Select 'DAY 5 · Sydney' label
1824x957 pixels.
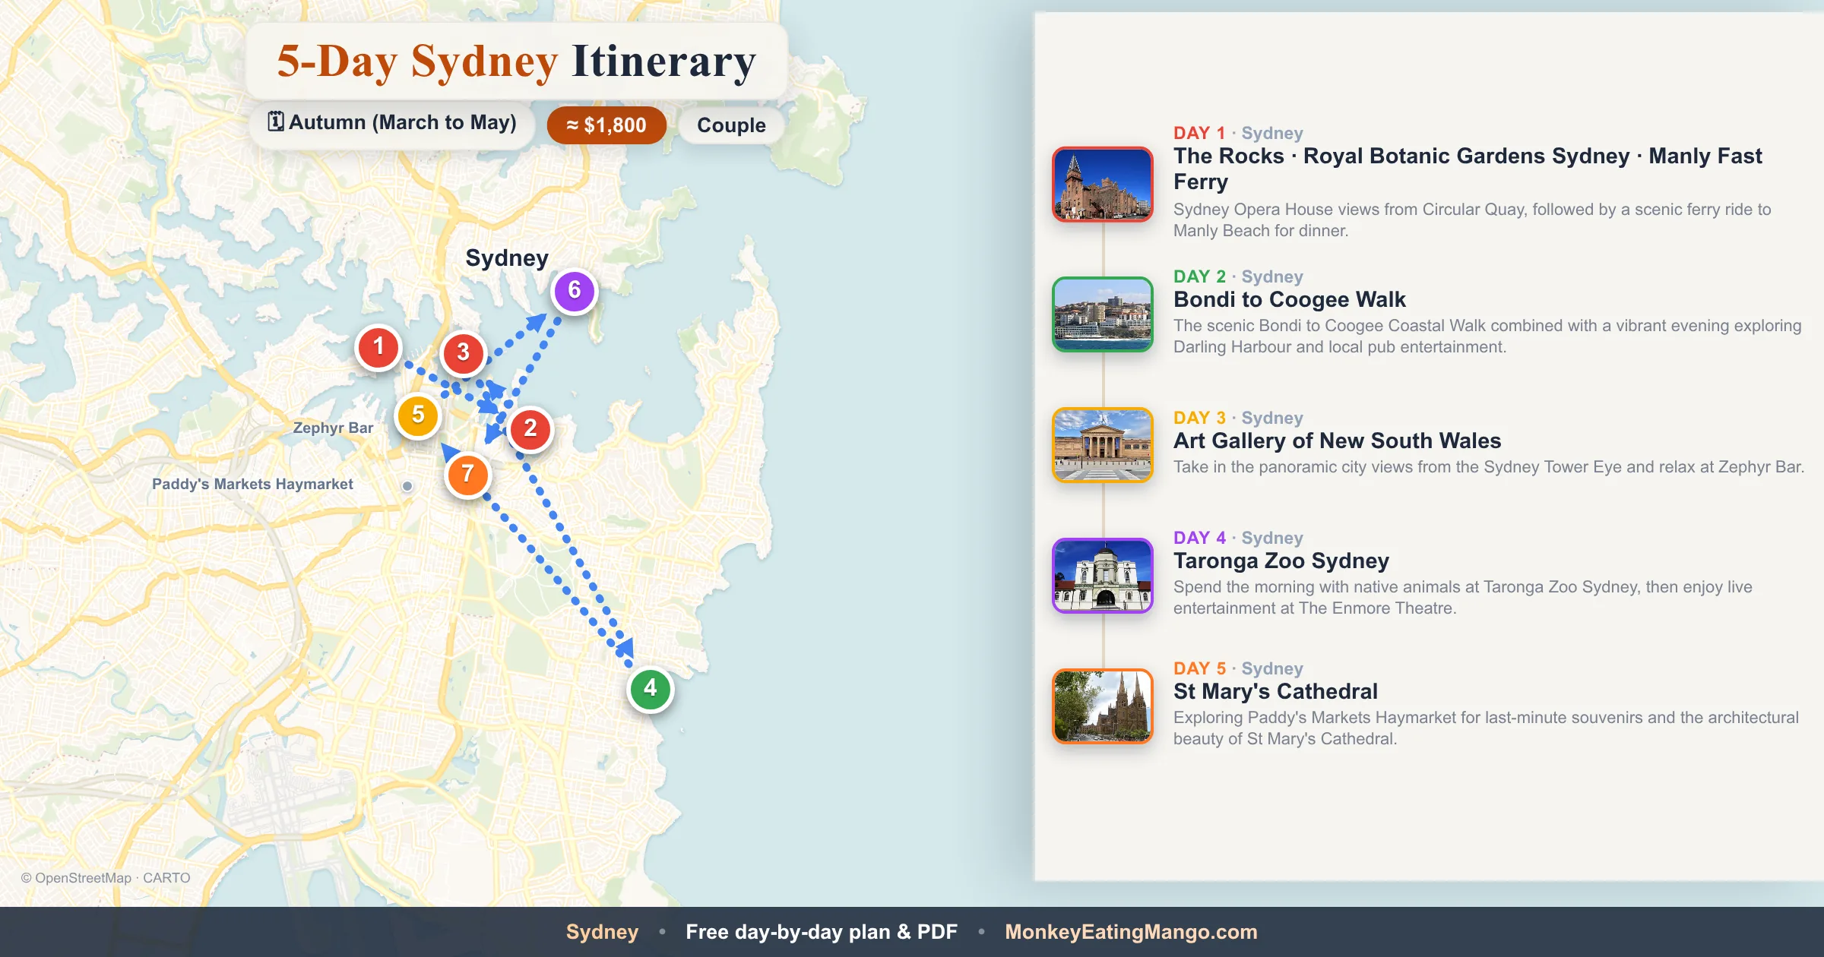coord(1238,668)
